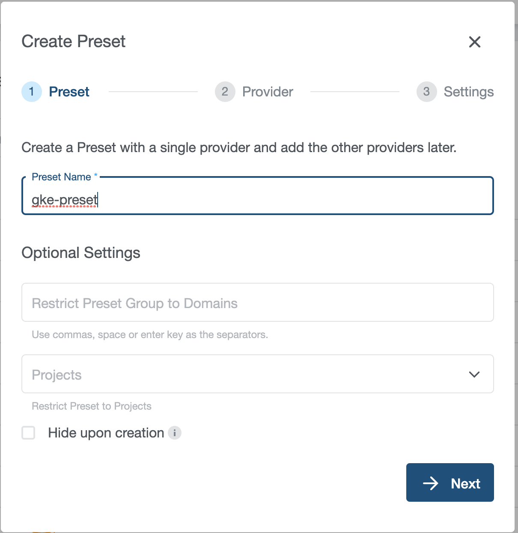Click the info icon beside Hide upon creation

pos(174,433)
